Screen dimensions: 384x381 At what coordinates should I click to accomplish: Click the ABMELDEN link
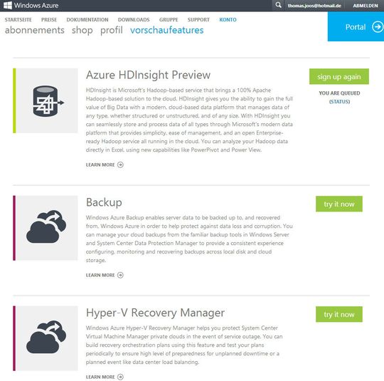coord(366,6)
